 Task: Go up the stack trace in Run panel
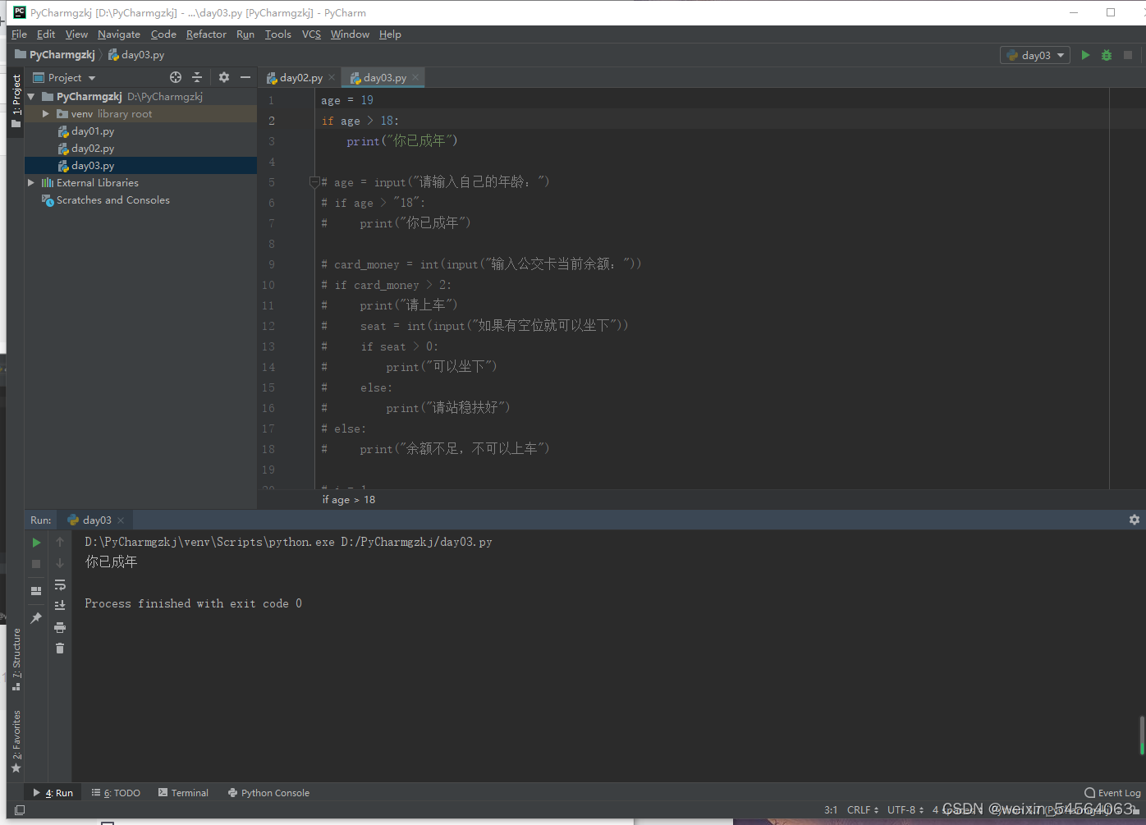coord(60,542)
